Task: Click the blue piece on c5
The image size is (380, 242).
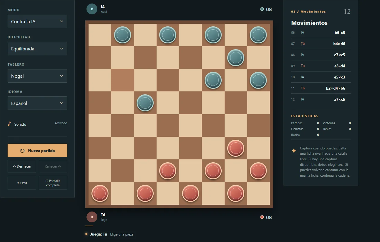Action: (145, 103)
